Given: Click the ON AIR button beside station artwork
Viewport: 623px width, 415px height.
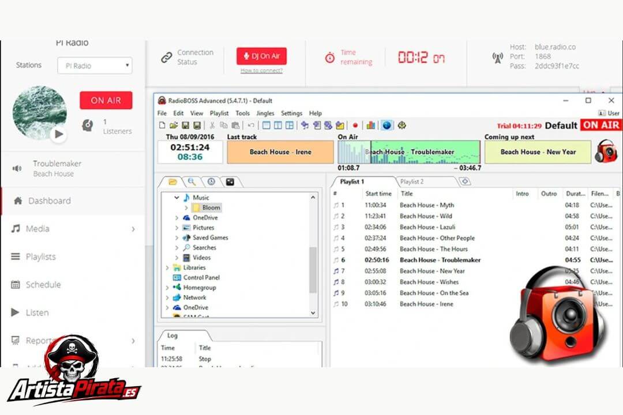Looking at the screenshot, I should click(106, 100).
